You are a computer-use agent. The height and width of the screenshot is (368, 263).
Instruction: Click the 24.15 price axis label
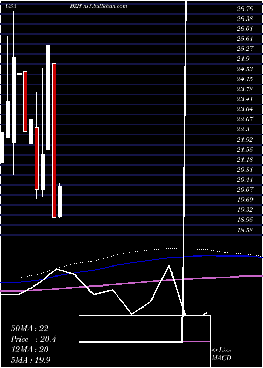pos(245,79)
